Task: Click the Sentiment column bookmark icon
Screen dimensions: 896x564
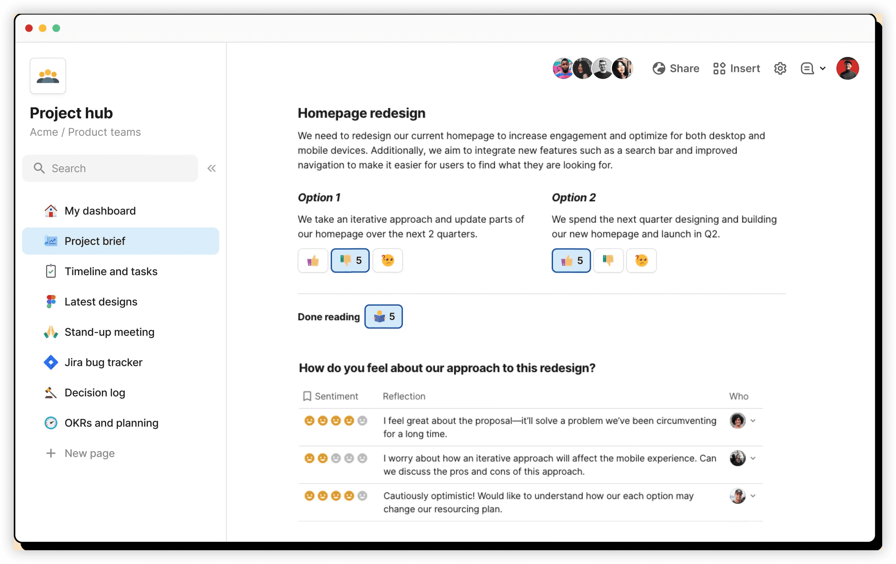Action: click(307, 396)
